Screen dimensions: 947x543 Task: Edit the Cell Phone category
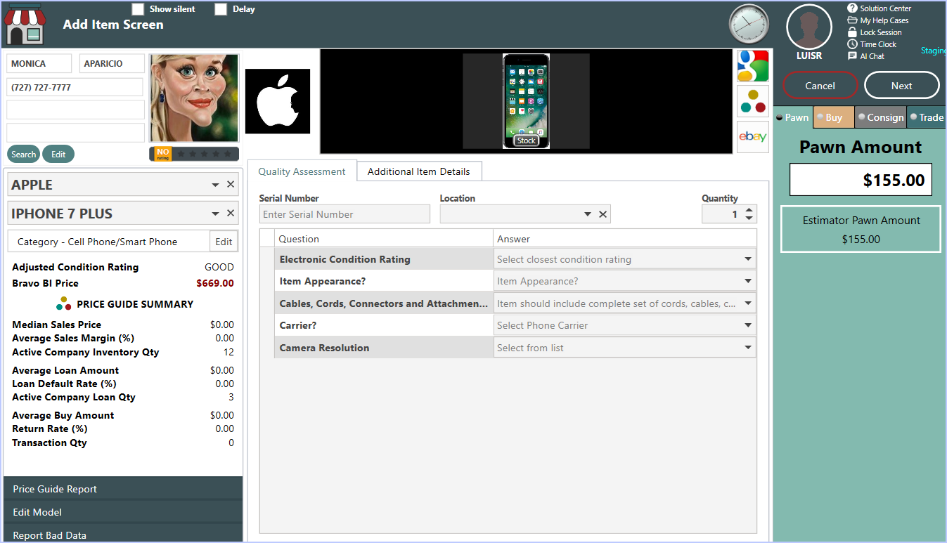pyautogui.click(x=224, y=241)
